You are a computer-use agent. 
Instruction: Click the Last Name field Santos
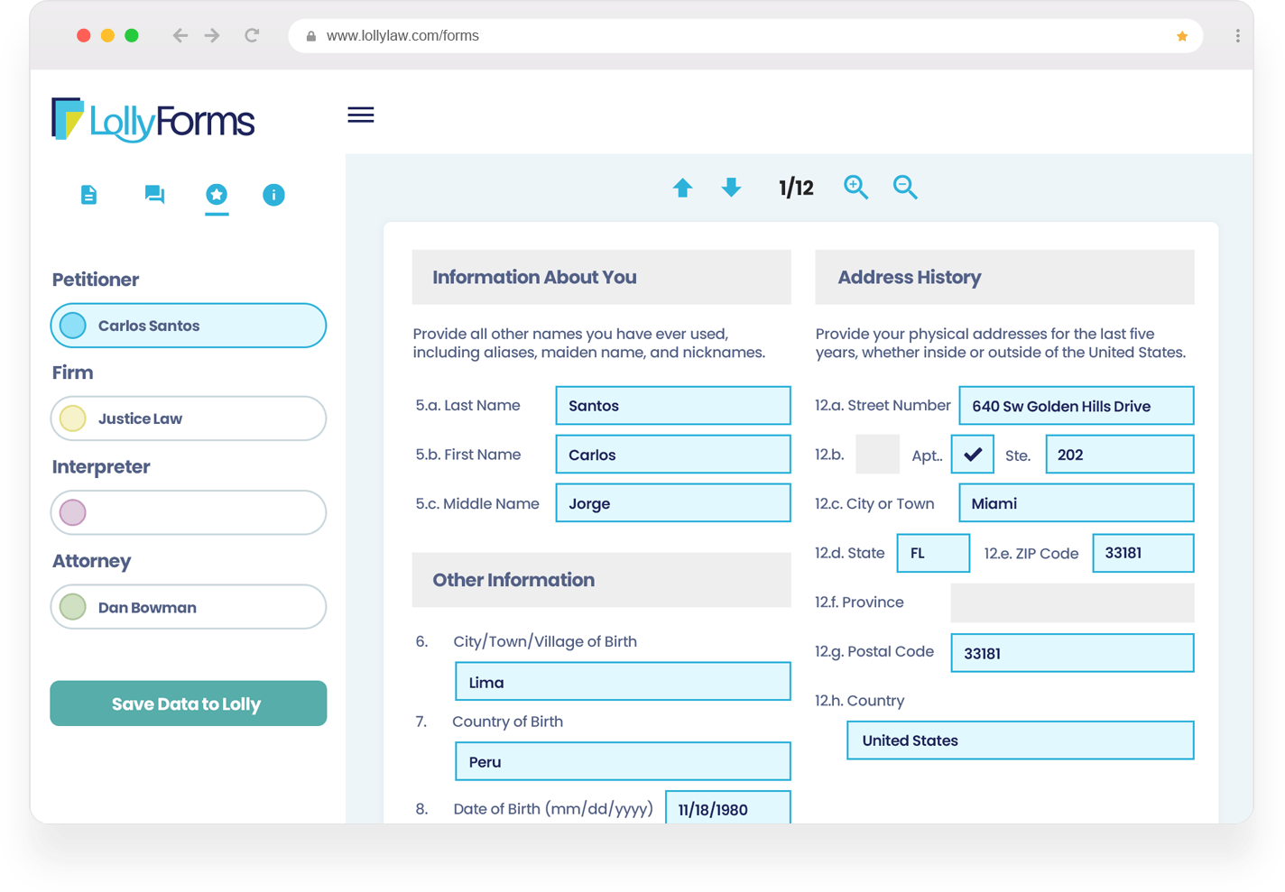pos(673,406)
